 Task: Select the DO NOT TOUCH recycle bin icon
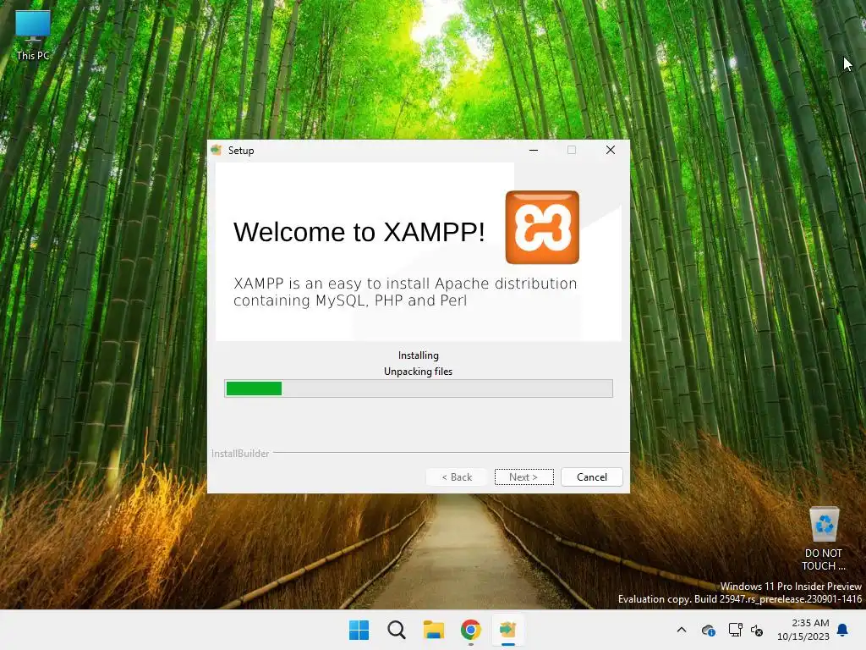[x=824, y=539]
